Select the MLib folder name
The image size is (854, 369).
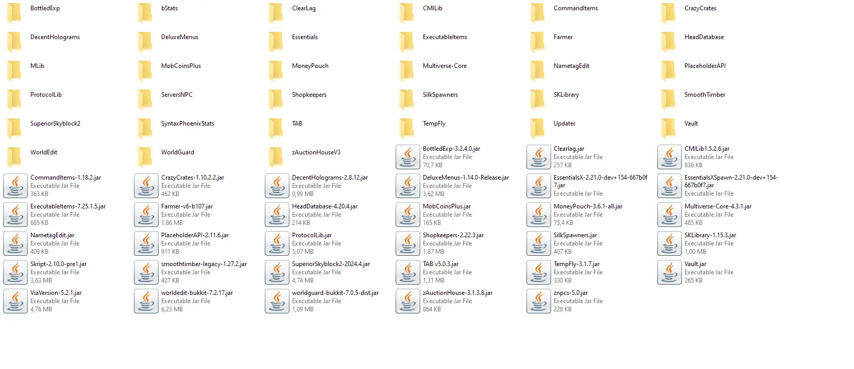pos(37,66)
